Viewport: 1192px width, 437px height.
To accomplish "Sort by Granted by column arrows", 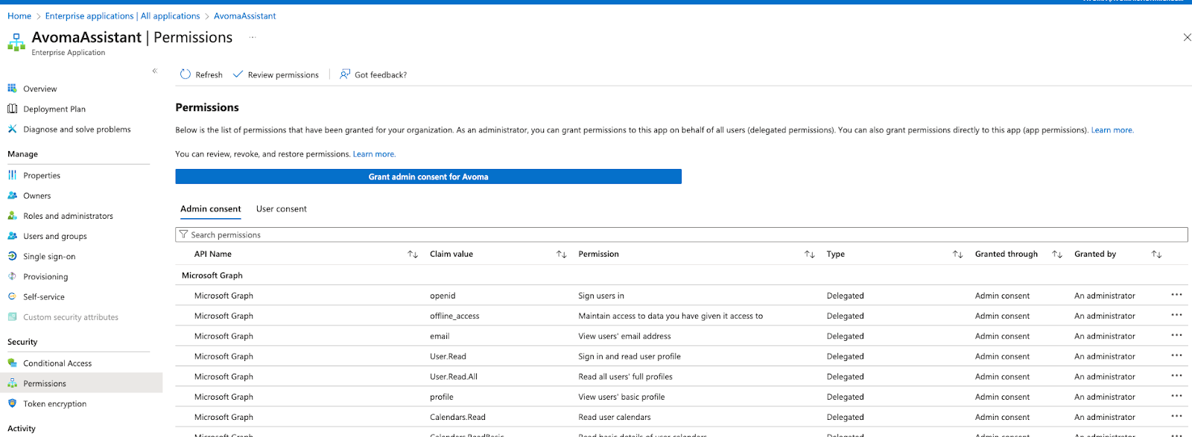I will 1156,254.
